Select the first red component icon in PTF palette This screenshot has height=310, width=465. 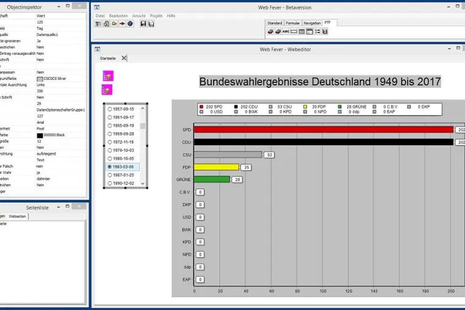click(270, 32)
